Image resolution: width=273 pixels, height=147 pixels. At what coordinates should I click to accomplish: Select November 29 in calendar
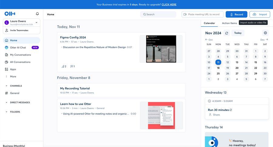point(256,73)
